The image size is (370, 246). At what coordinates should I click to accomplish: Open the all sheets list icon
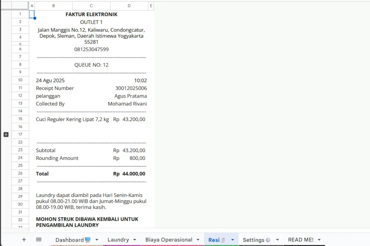pyautogui.click(x=39, y=240)
